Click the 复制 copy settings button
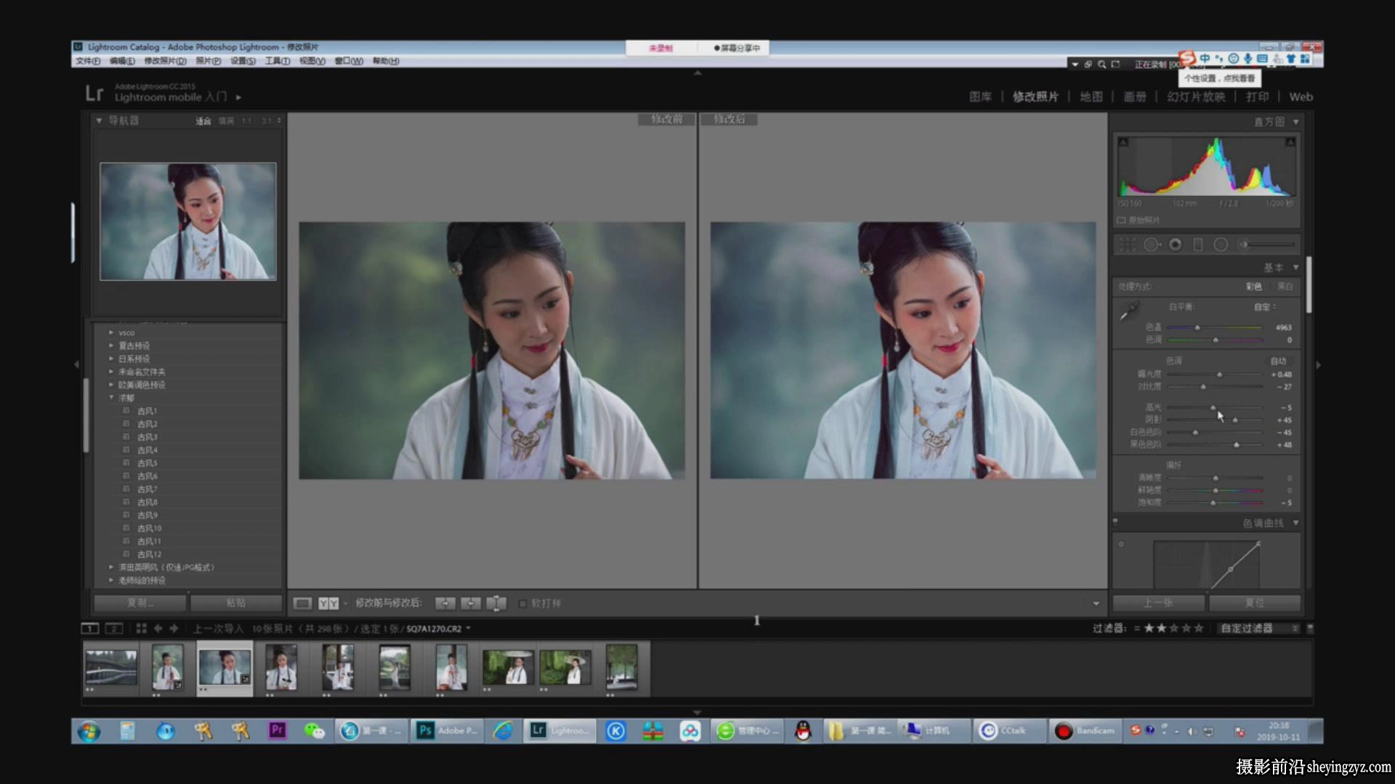 (139, 603)
